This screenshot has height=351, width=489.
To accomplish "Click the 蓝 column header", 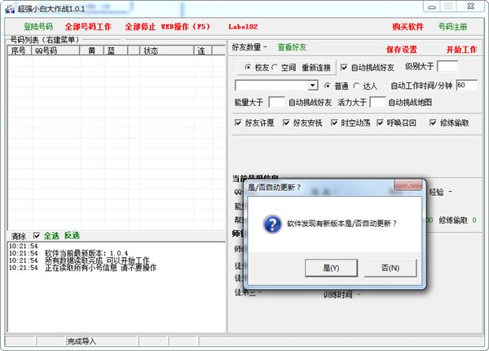I will [x=116, y=51].
